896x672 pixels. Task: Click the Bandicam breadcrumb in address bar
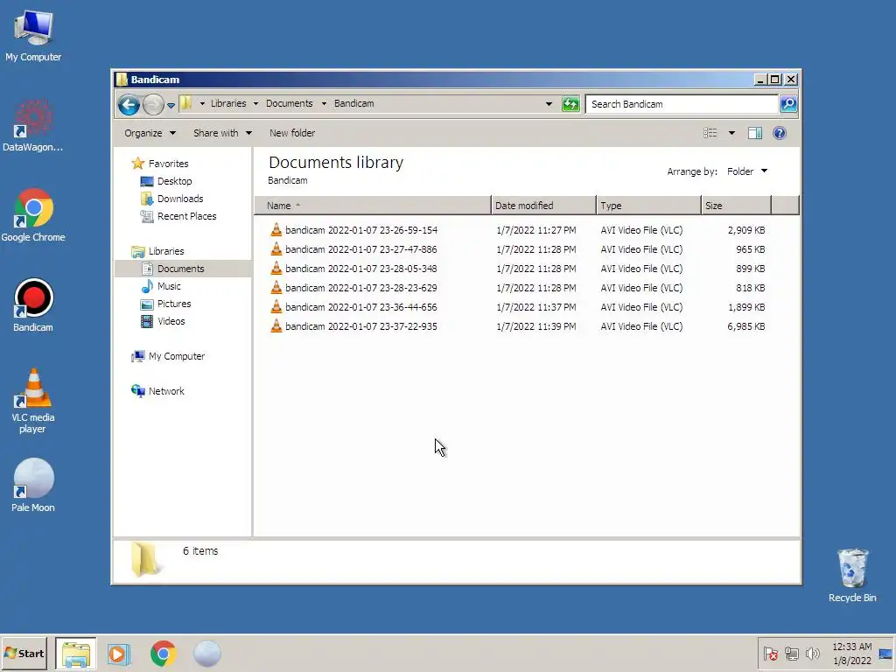[x=353, y=103]
